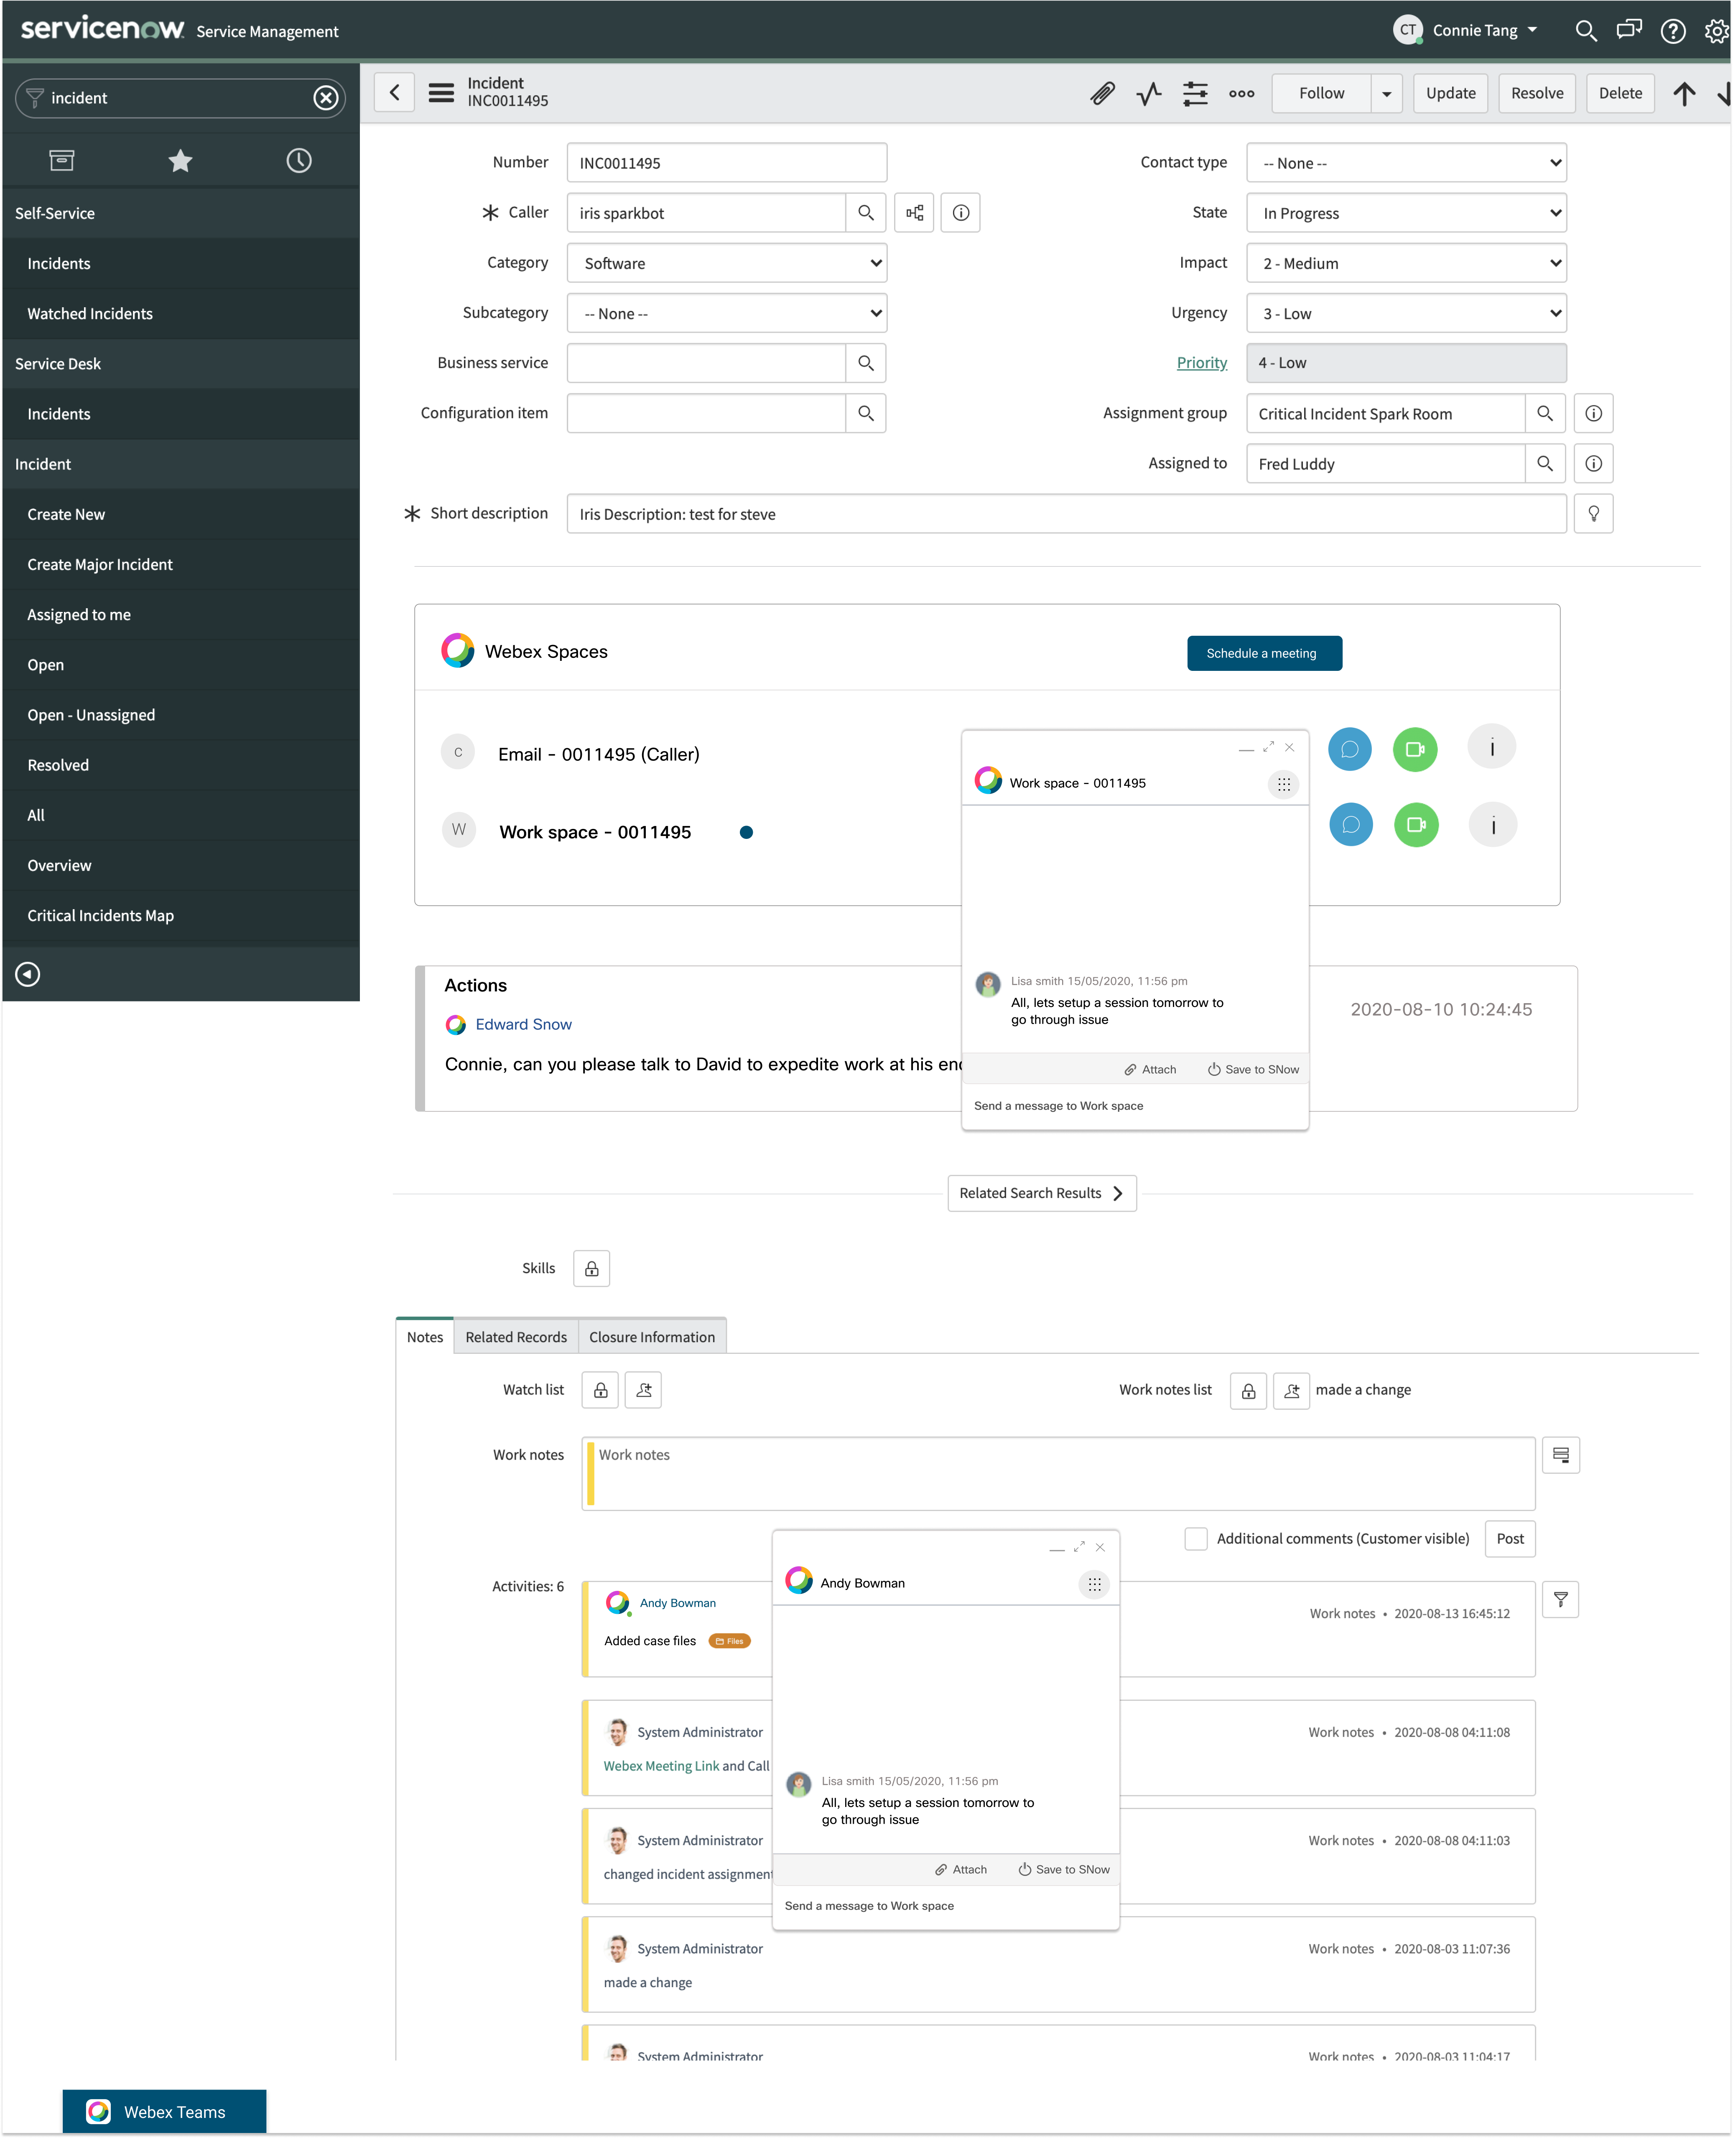The width and height of the screenshot is (1733, 2138).
Task: Open the Impact dropdown
Action: pyautogui.click(x=1406, y=263)
